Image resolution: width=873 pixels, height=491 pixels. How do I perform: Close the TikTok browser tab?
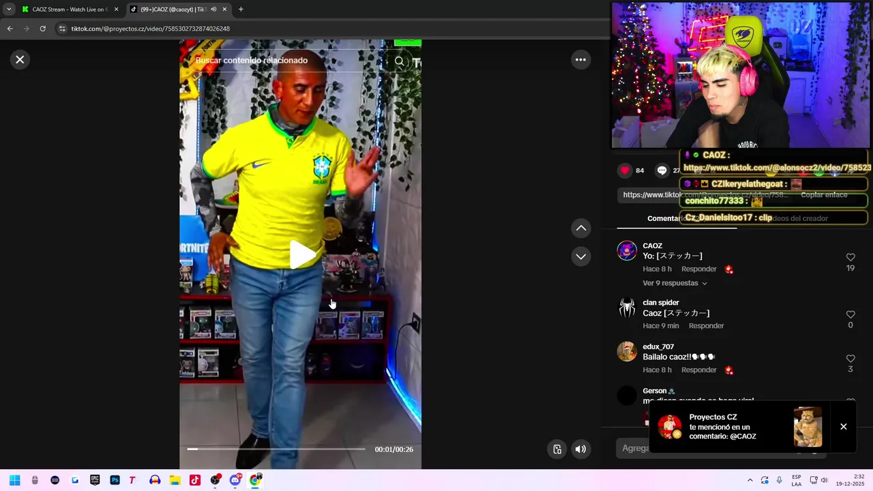click(x=224, y=10)
